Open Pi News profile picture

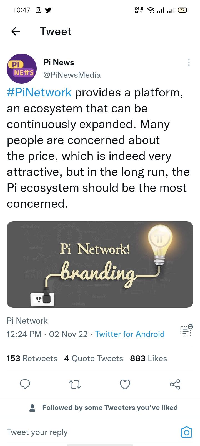pos(22,69)
